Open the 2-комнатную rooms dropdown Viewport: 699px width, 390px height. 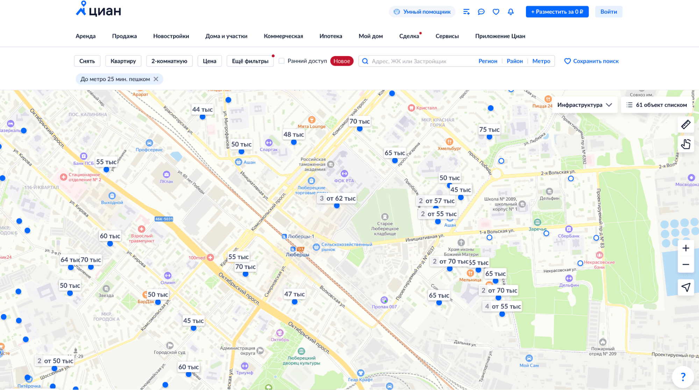coord(169,61)
